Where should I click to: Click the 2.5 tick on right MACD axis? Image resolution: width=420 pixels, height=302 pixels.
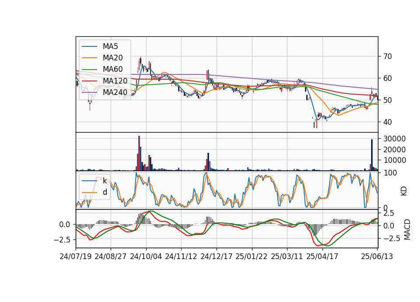[388, 213]
